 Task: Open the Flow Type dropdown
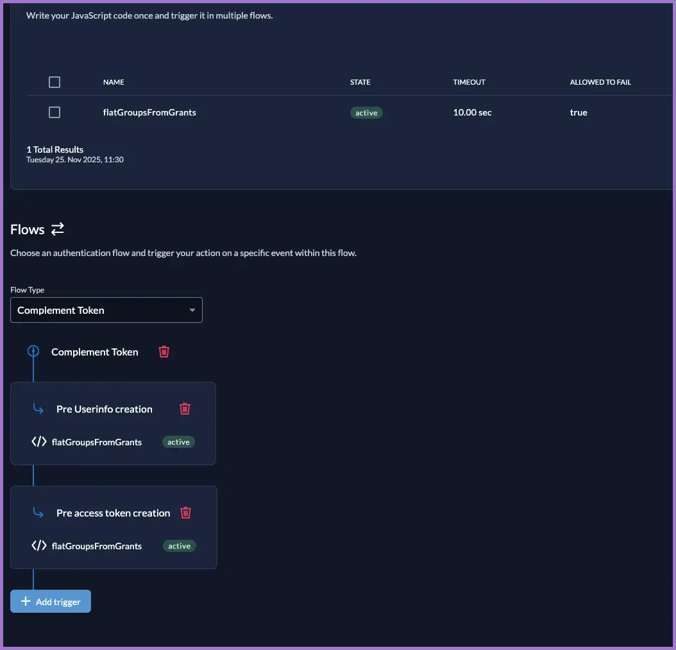[106, 310]
